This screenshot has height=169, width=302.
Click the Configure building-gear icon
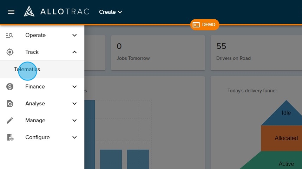[10, 137]
